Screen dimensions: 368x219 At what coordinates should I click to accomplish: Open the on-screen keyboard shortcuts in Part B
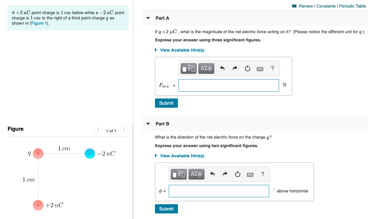(250, 174)
